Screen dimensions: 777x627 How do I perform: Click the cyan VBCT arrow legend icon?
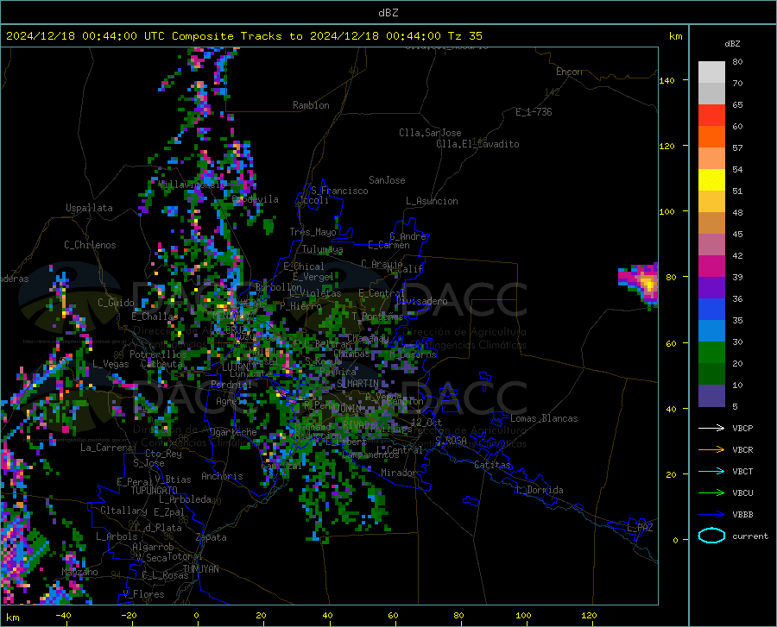point(711,471)
